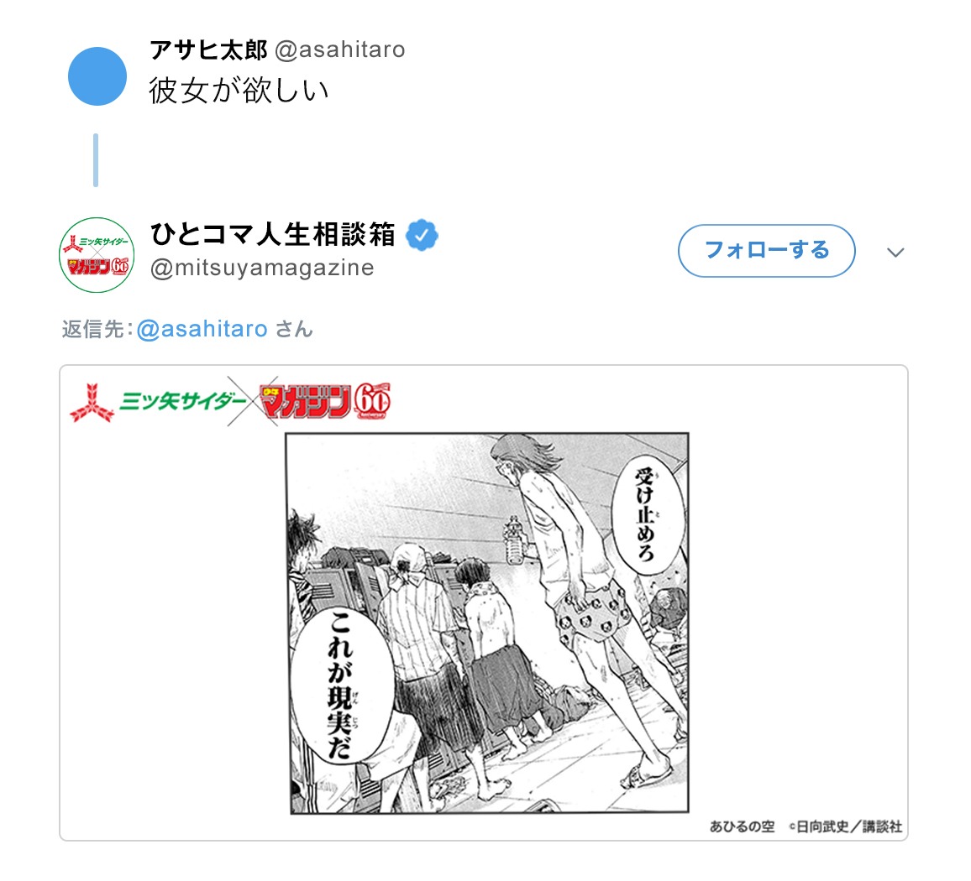Click the 三ツ矢サイダー arrow logo in the card
Screen dimensions: 971x881
[92, 403]
